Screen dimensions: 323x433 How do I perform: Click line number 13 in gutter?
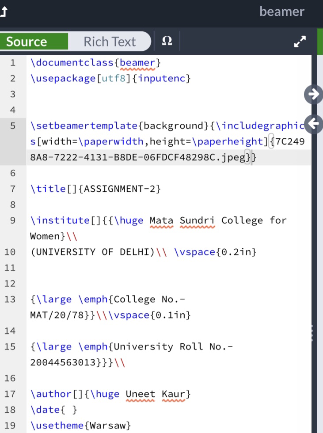pos(10,299)
